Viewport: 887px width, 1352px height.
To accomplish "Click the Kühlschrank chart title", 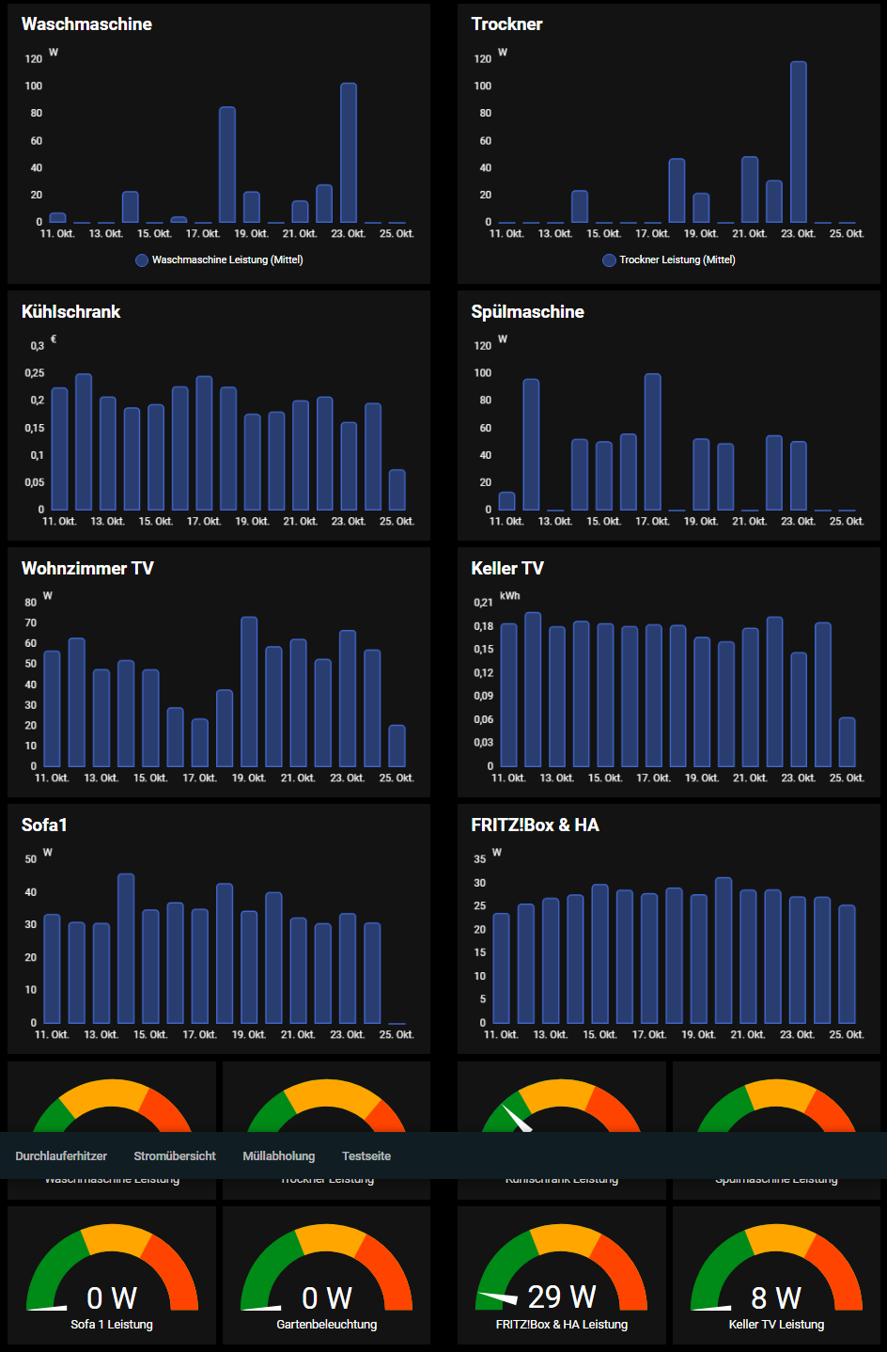I will (71, 311).
